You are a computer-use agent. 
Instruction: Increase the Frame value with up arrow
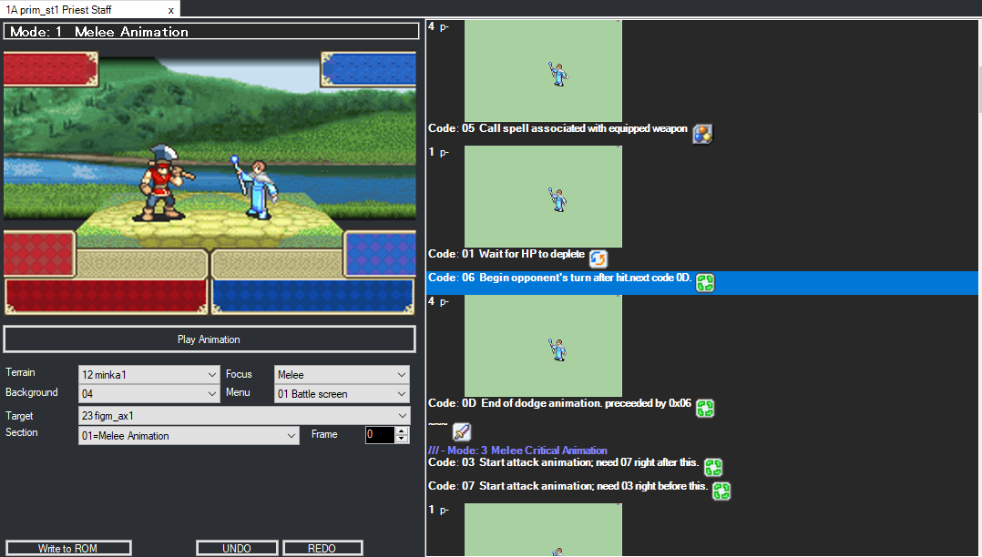click(x=402, y=430)
